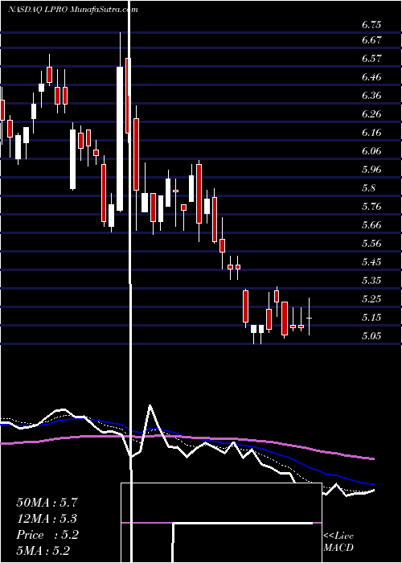This screenshot has width=402, height=563.
Task: Click the tallest white candlestick near 6.57
Action: pyautogui.click(x=120, y=138)
